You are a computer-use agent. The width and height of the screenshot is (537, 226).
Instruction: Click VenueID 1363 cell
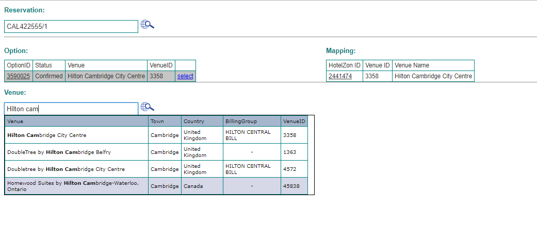295,152
